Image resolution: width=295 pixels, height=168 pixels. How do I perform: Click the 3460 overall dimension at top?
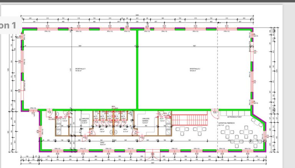[x=137, y=16]
